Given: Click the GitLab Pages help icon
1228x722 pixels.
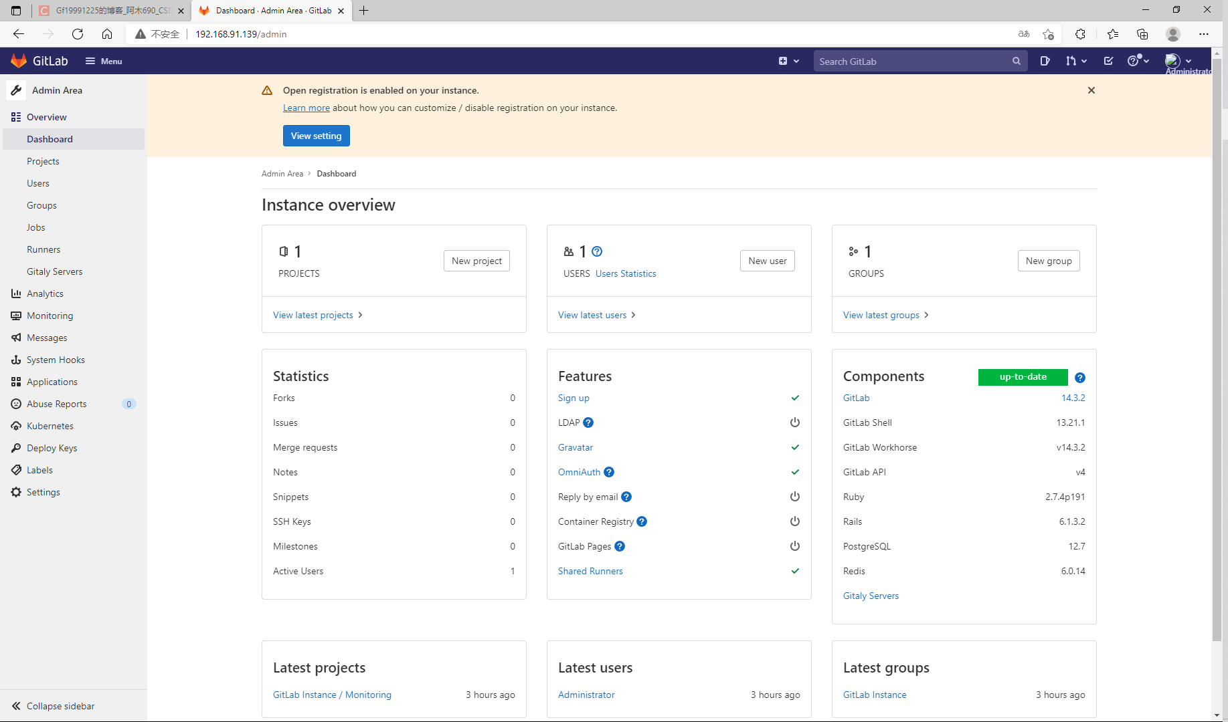Looking at the screenshot, I should point(620,546).
